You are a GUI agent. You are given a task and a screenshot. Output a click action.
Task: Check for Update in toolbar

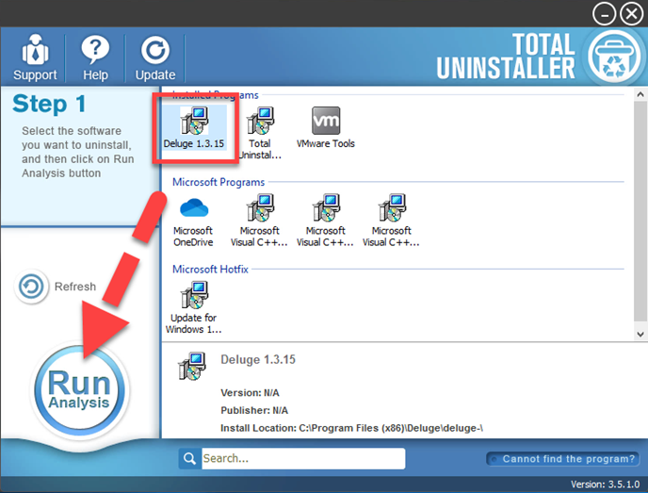pos(155,58)
